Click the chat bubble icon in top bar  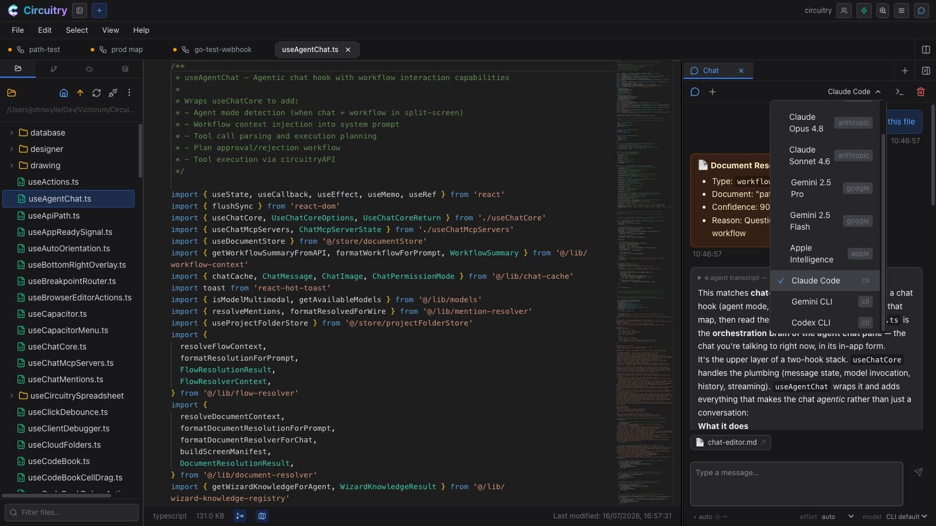click(921, 11)
